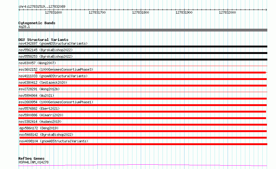Click the red bar under esv3602152
The image size is (276, 169).
point(150,73)
